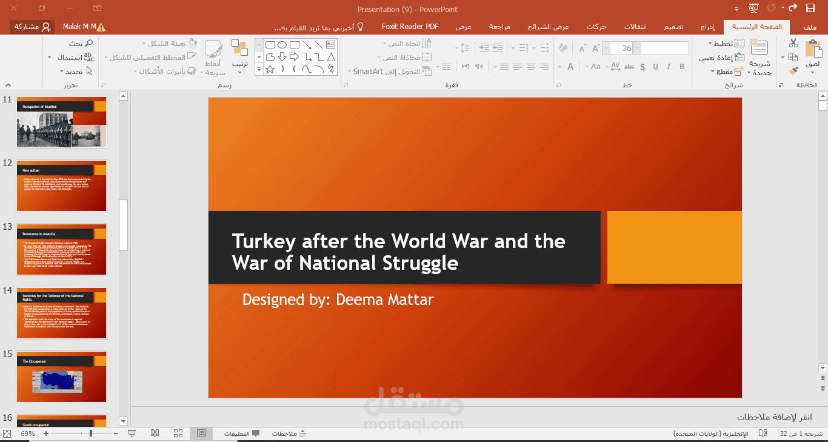The height and width of the screenshot is (442, 828).
Task: Click the character spacing AV icon
Action: click(615, 67)
